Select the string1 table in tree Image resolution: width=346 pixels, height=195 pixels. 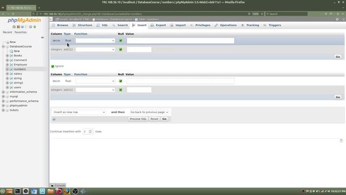click(x=18, y=83)
